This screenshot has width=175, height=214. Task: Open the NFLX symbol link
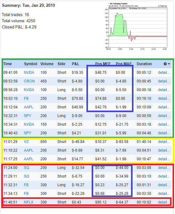coord(29,202)
